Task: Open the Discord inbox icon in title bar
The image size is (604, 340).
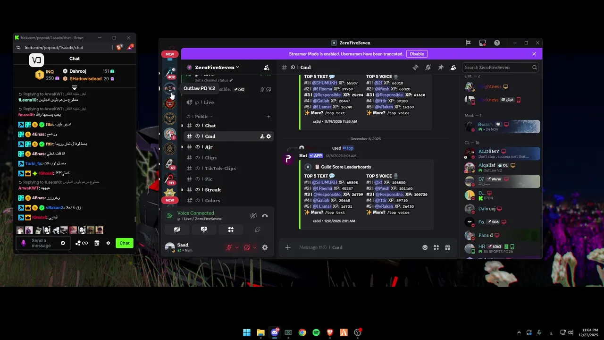Action: pyautogui.click(x=482, y=43)
